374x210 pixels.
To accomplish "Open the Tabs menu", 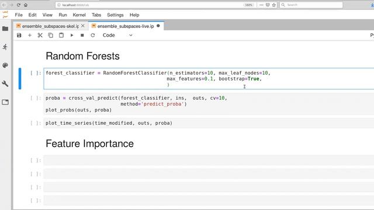I will 96,15.
